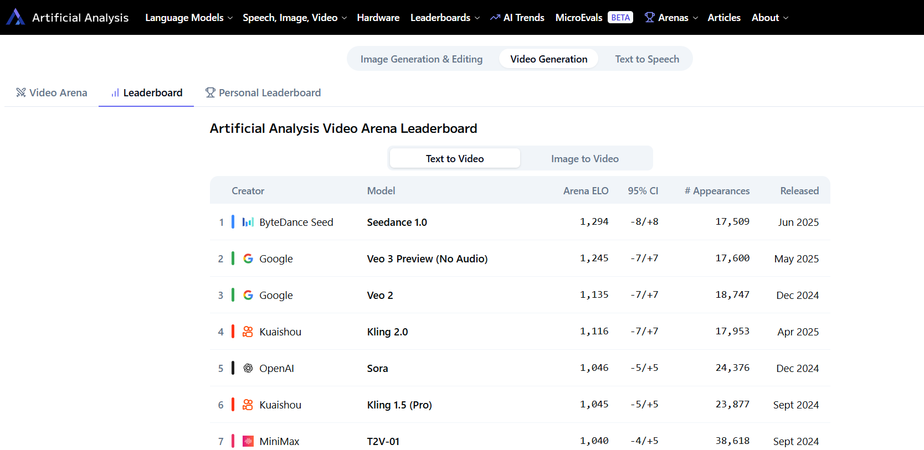Click the Kling 1.5 (Pro) model name
The width and height of the screenshot is (924, 450).
(x=399, y=405)
